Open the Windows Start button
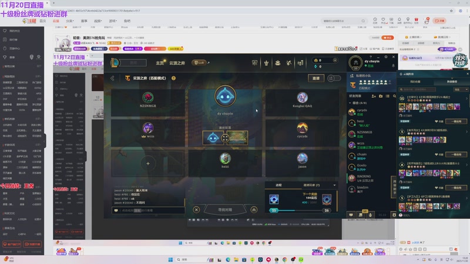 pos(170,259)
